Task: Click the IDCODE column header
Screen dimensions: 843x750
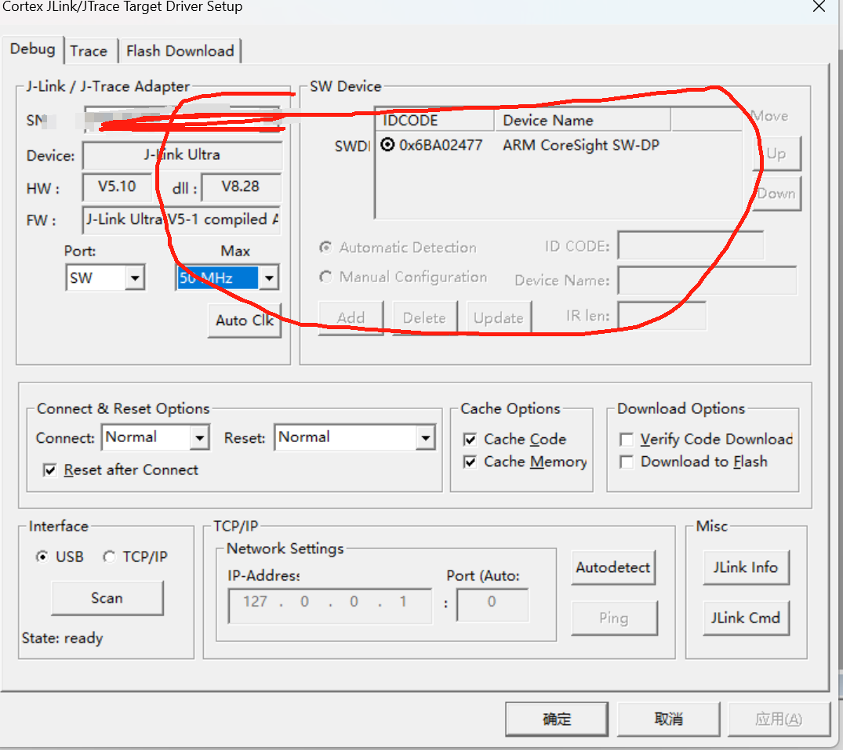Action: click(x=434, y=120)
